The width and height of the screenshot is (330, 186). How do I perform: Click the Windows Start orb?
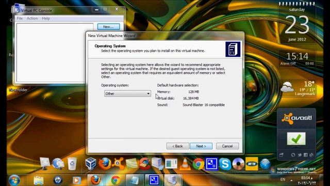(x=14, y=180)
